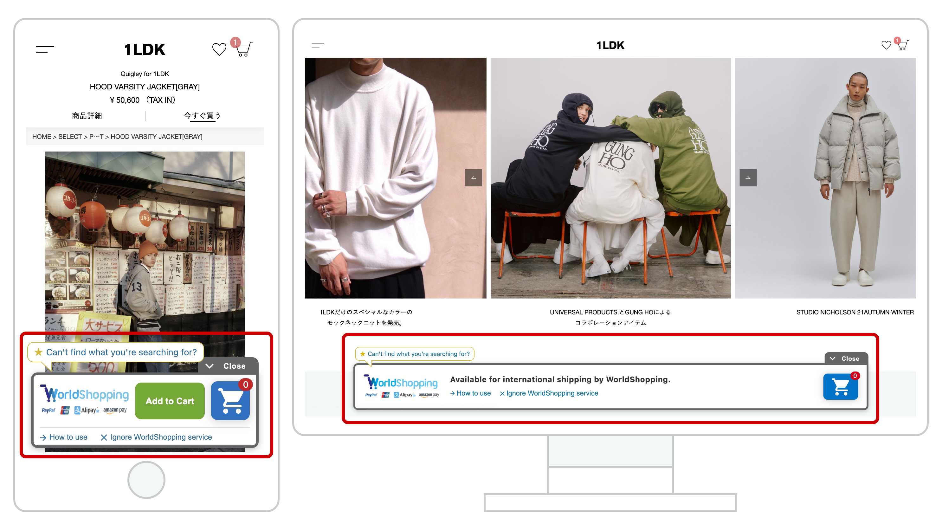Click desktop "Can't find what you're searching for?" bubble
The height and width of the screenshot is (530, 942).
pos(415,354)
